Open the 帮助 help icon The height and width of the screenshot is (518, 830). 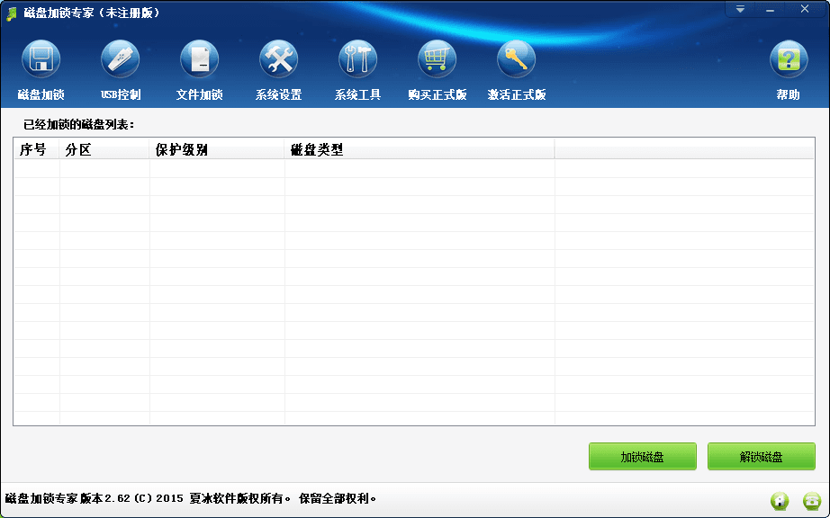coord(789,59)
